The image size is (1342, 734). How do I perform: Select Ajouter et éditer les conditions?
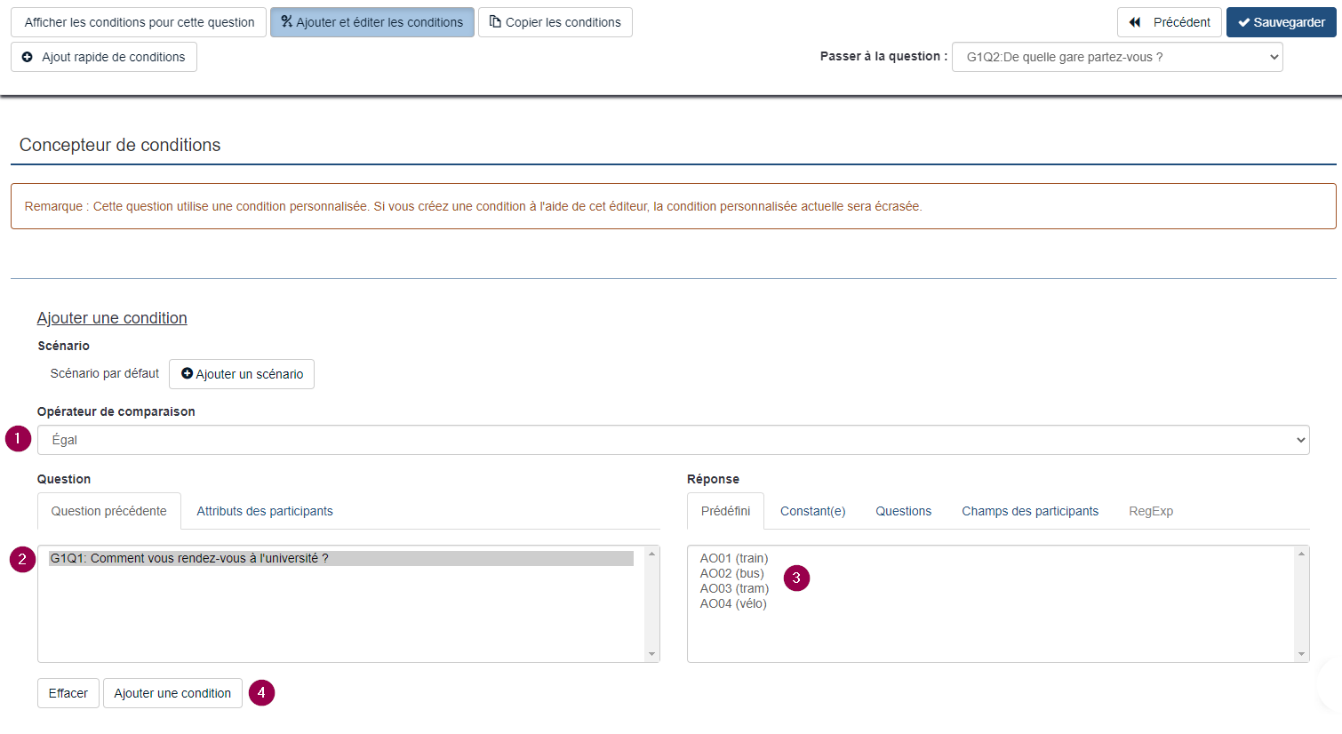tap(371, 22)
